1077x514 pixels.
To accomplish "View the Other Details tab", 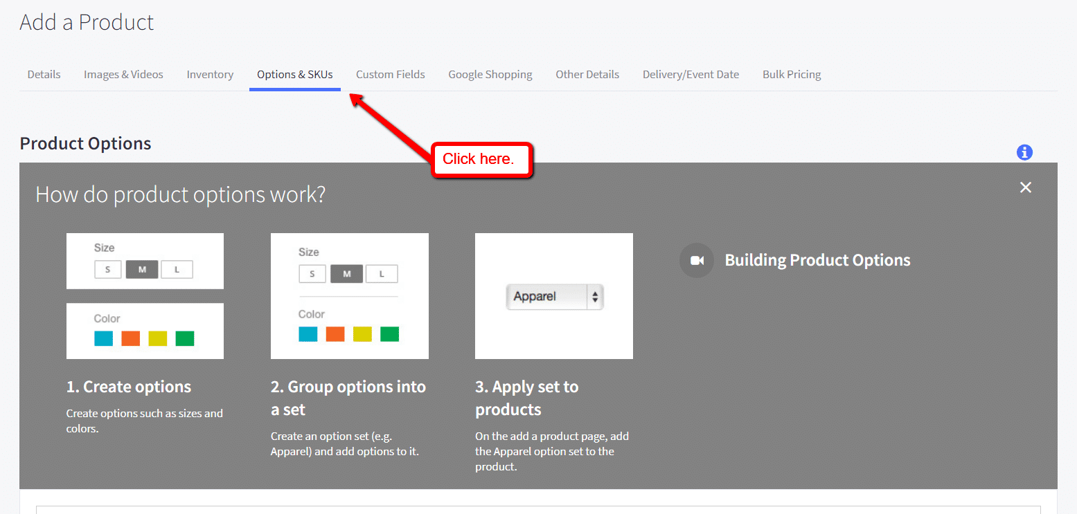I will [587, 74].
